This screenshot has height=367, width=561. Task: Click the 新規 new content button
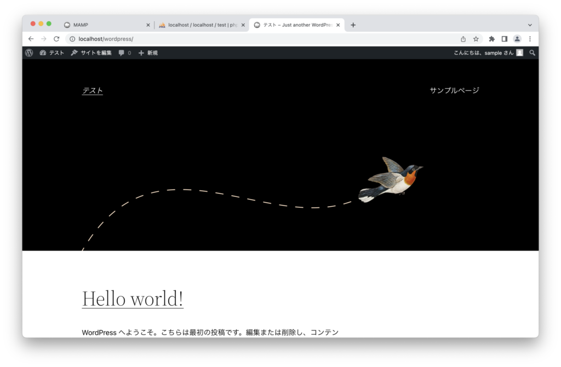[148, 53]
